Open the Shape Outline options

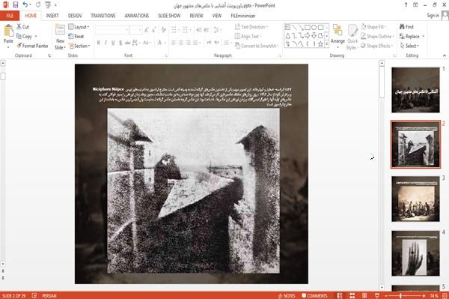377,37
